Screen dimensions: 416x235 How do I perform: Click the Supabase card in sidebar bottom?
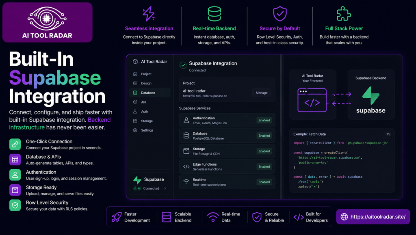(x=150, y=183)
